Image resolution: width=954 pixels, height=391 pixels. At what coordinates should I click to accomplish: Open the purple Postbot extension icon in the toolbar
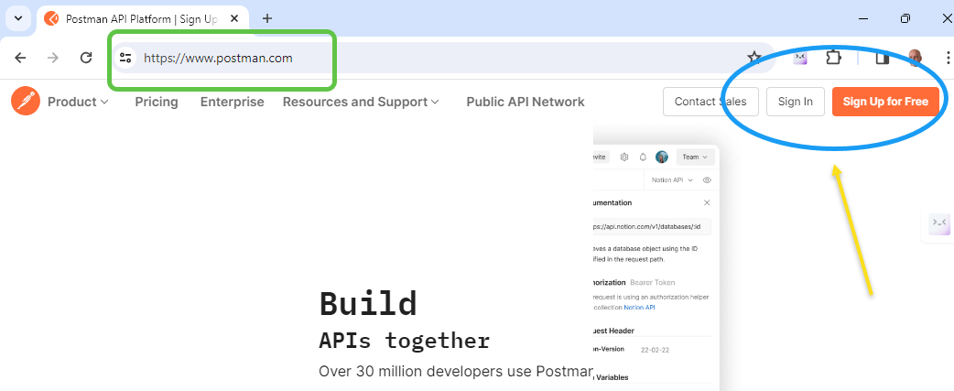coord(800,57)
